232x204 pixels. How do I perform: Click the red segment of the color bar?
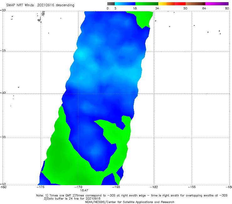[180, 4]
